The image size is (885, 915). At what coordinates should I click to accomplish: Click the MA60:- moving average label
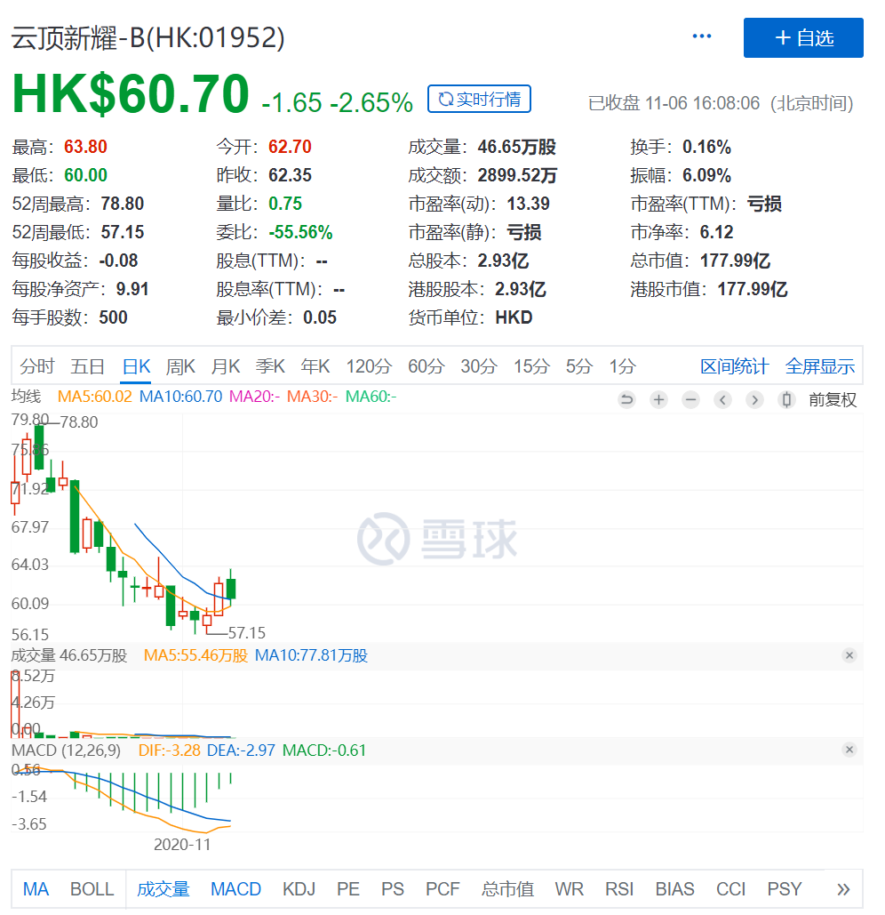[x=371, y=397]
